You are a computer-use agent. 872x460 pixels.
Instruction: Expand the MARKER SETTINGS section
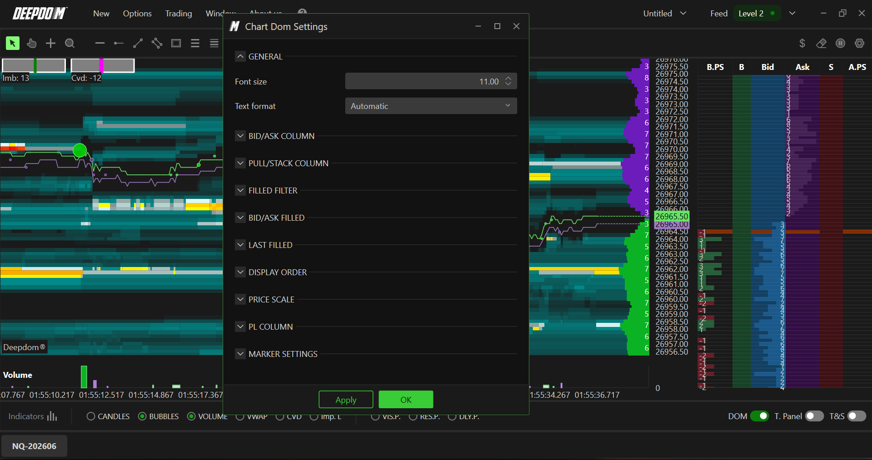coord(240,354)
